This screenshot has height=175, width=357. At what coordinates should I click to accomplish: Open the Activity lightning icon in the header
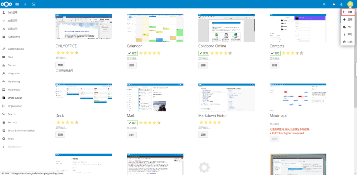(x=25, y=4)
